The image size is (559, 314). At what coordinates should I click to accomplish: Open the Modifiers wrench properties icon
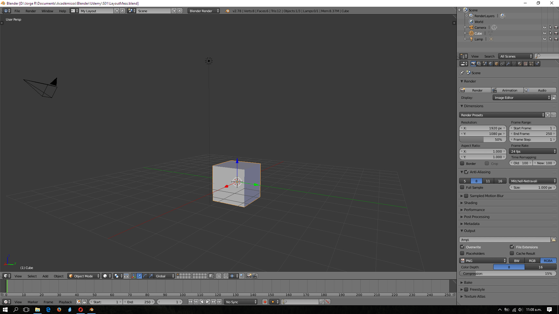[x=508, y=64]
